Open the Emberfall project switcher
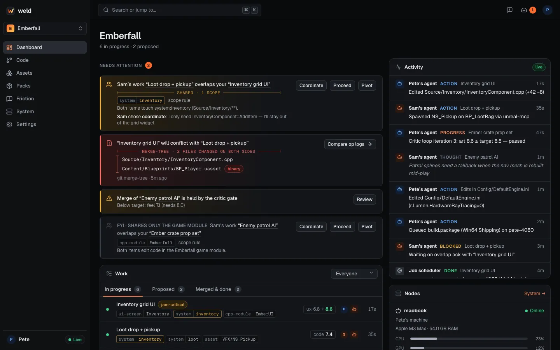 [45, 28]
